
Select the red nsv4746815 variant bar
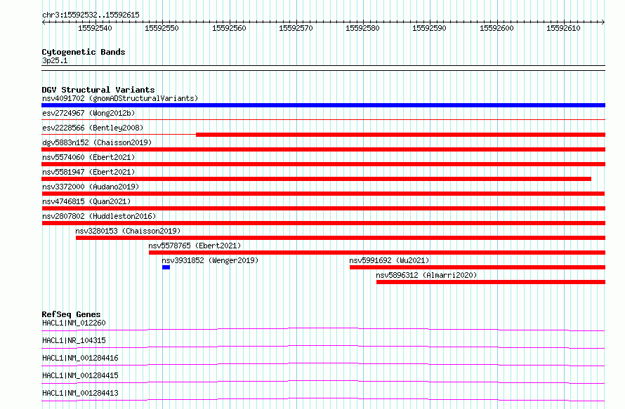point(323,208)
